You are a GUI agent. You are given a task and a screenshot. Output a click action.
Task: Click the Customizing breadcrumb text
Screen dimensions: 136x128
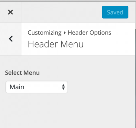44,33
